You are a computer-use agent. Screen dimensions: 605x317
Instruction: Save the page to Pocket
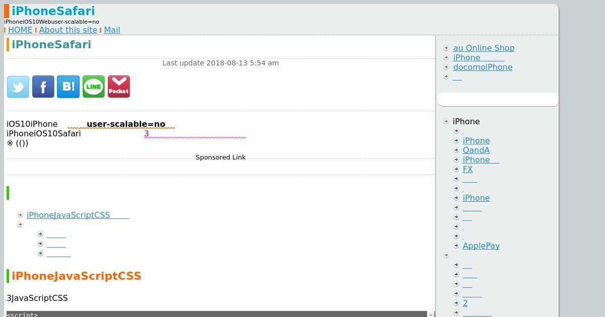(x=119, y=87)
